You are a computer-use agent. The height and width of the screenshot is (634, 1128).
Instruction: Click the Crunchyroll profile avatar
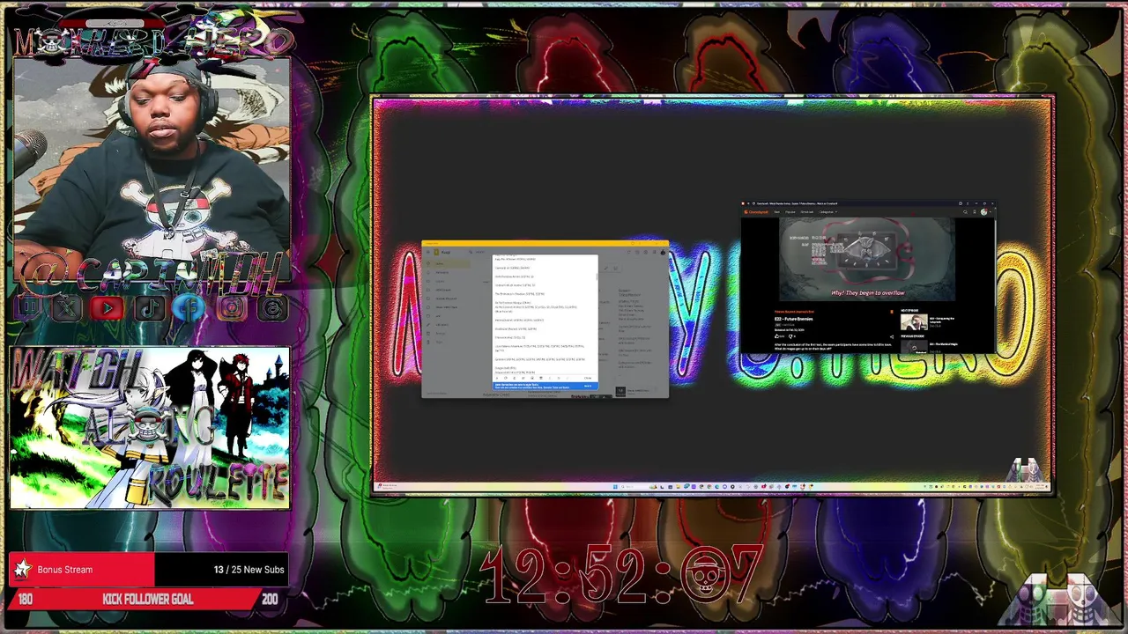tap(983, 212)
